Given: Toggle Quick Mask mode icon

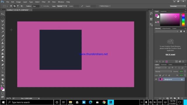Looking at the screenshot, I should [x=3, y=93].
